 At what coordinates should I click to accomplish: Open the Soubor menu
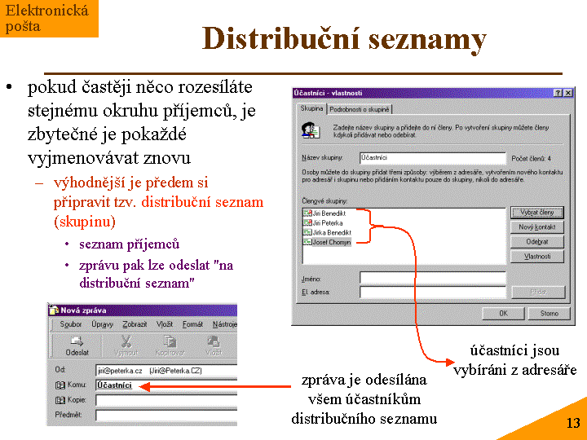pyautogui.click(x=71, y=324)
